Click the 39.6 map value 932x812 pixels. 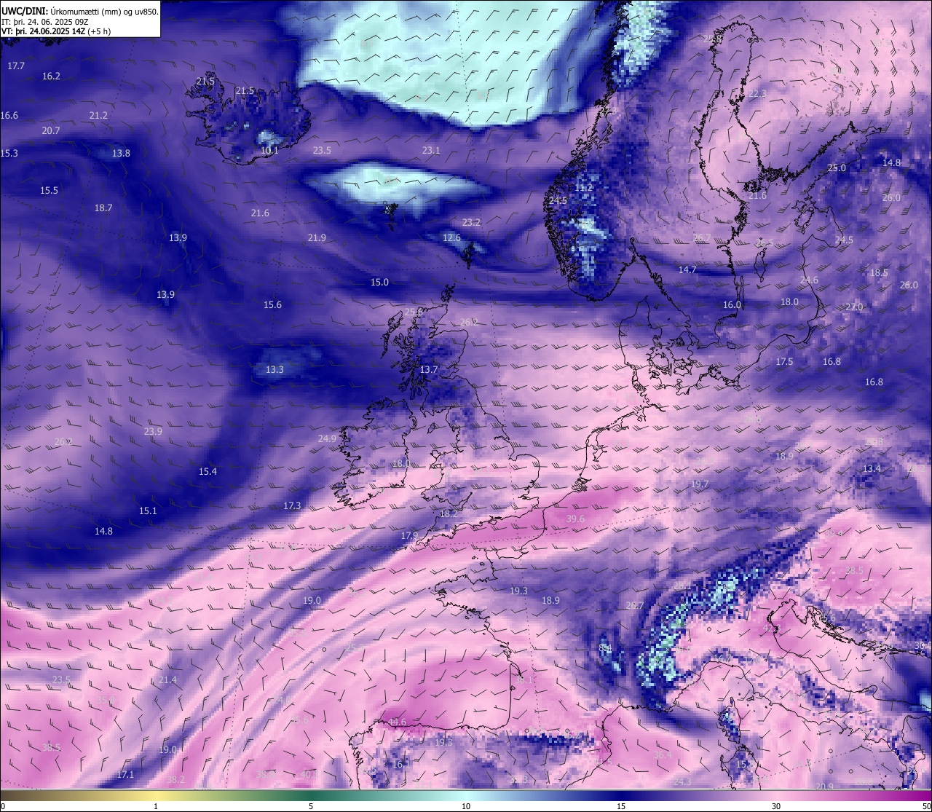tap(575, 519)
